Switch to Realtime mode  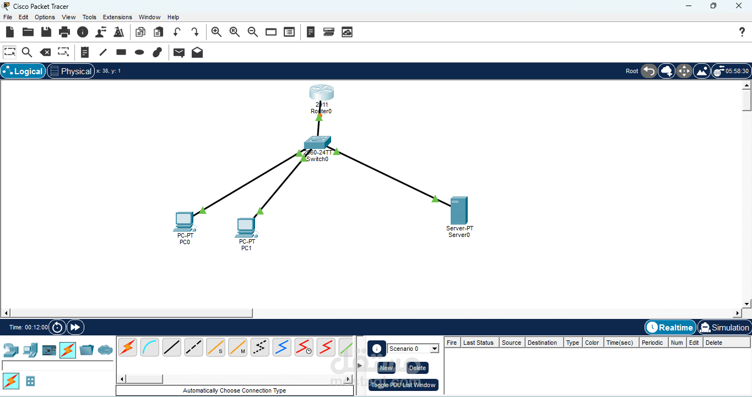[x=670, y=327]
